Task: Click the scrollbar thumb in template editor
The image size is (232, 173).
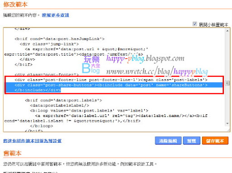Action: (227, 83)
